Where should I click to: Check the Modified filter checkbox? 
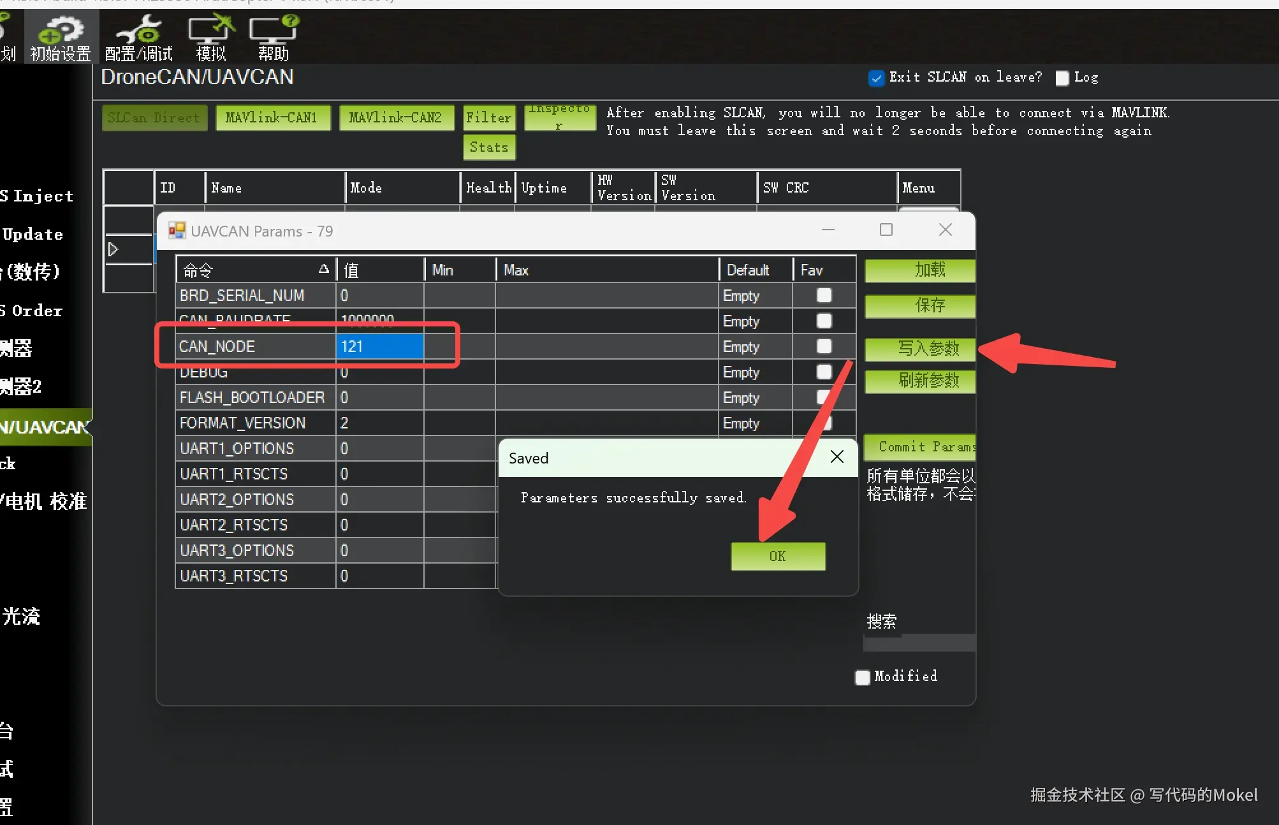tap(863, 677)
